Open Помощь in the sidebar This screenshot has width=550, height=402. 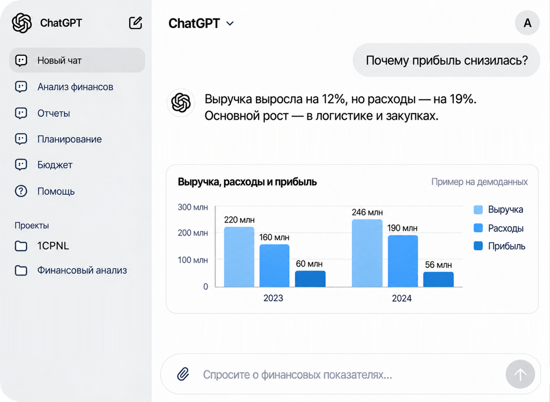[x=56, y=191]
